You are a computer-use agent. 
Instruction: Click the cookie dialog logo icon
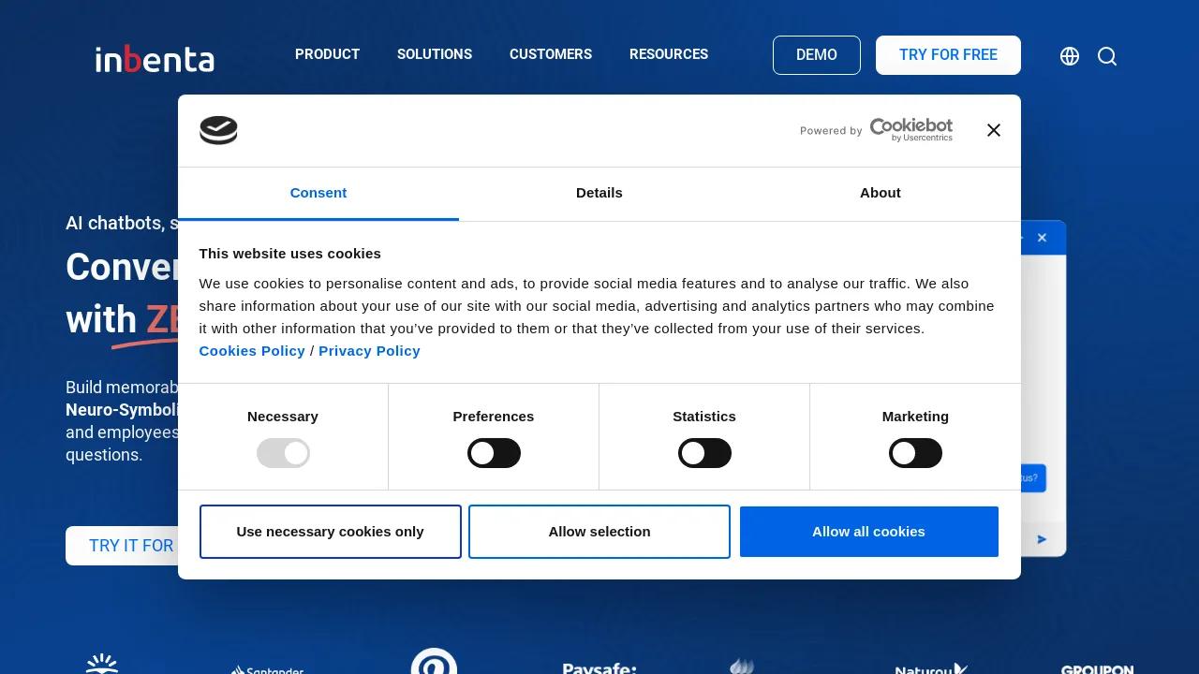click(218, 130)
